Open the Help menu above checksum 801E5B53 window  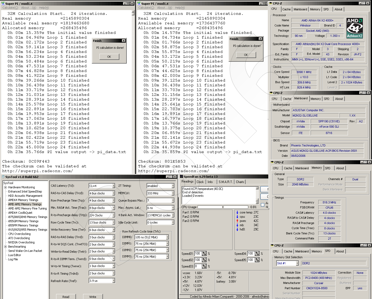tap(180, 8)
